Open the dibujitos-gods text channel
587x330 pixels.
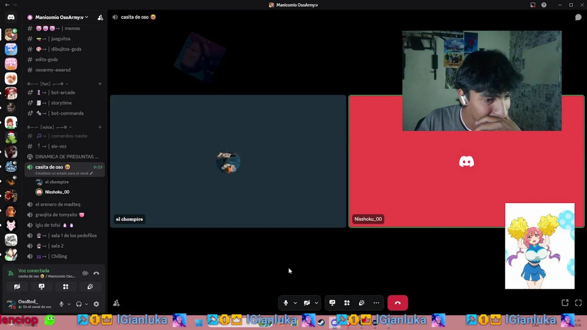(65, 49)
